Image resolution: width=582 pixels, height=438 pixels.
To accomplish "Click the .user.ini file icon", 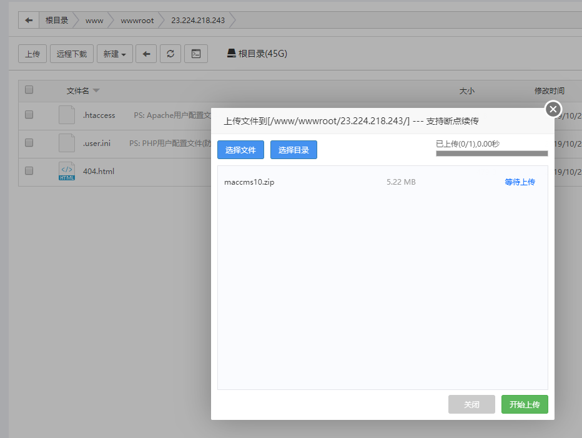I will (x=67, y=143).
